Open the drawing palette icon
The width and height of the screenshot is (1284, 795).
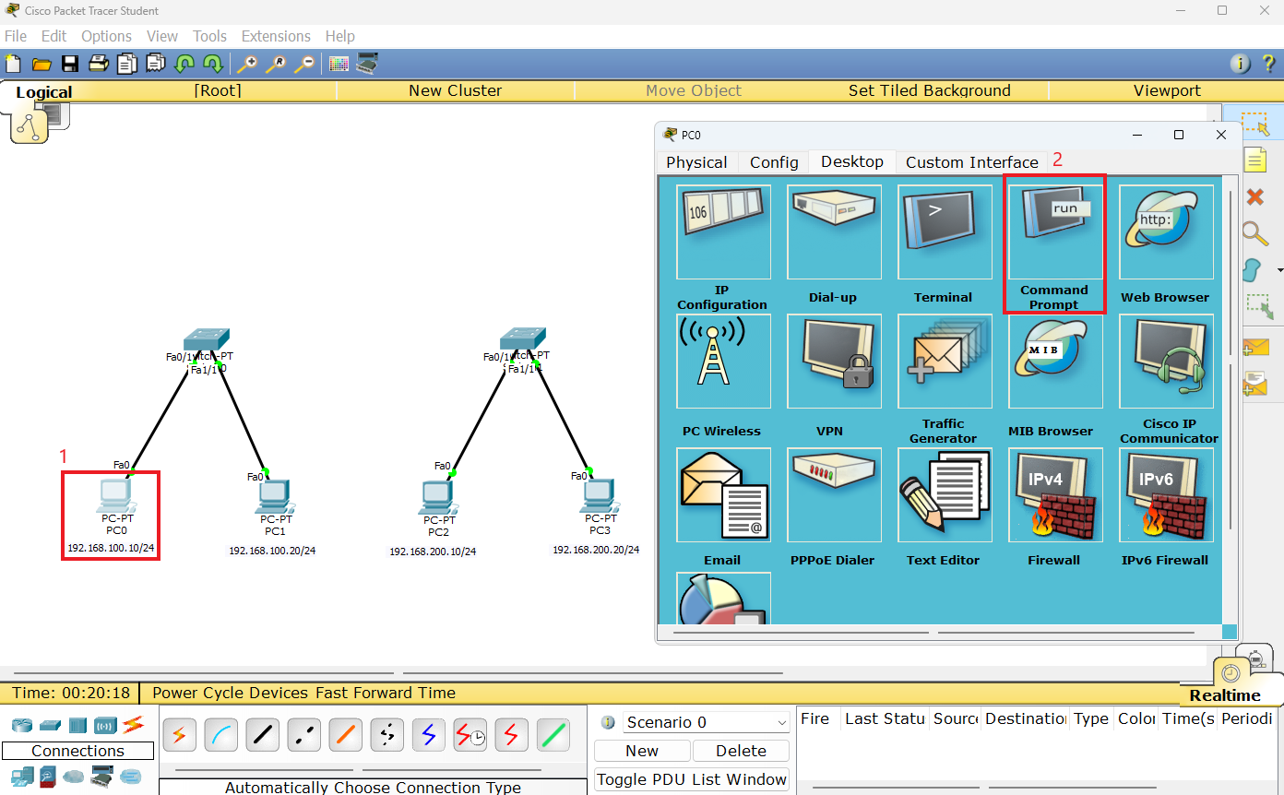click(339, 64)
